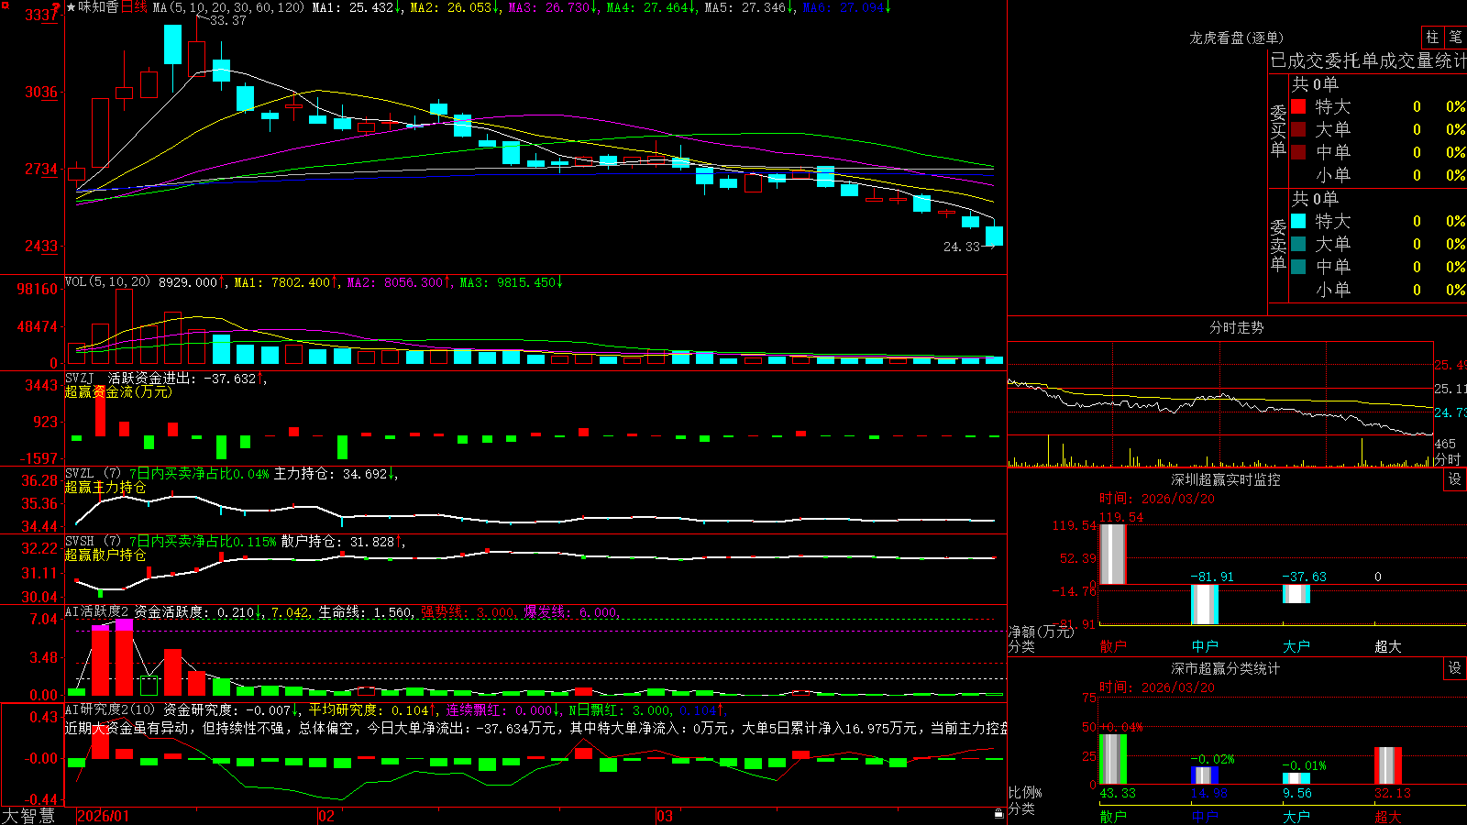Click the 33.37 high price annotation
The image size is (1467, 825).
[x=227, y=20]
